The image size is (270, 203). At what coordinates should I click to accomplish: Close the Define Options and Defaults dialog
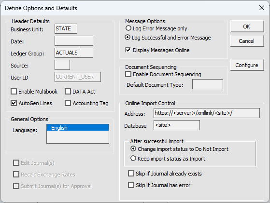pyautogui.click(x=262, y=8)
